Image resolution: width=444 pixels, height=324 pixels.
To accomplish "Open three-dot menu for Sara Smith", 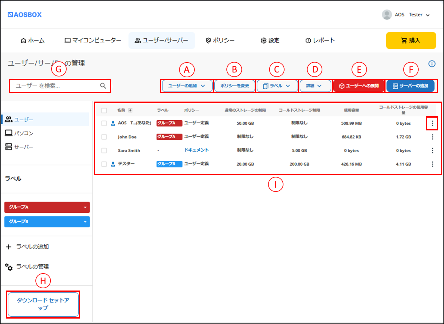I will 432,150.
